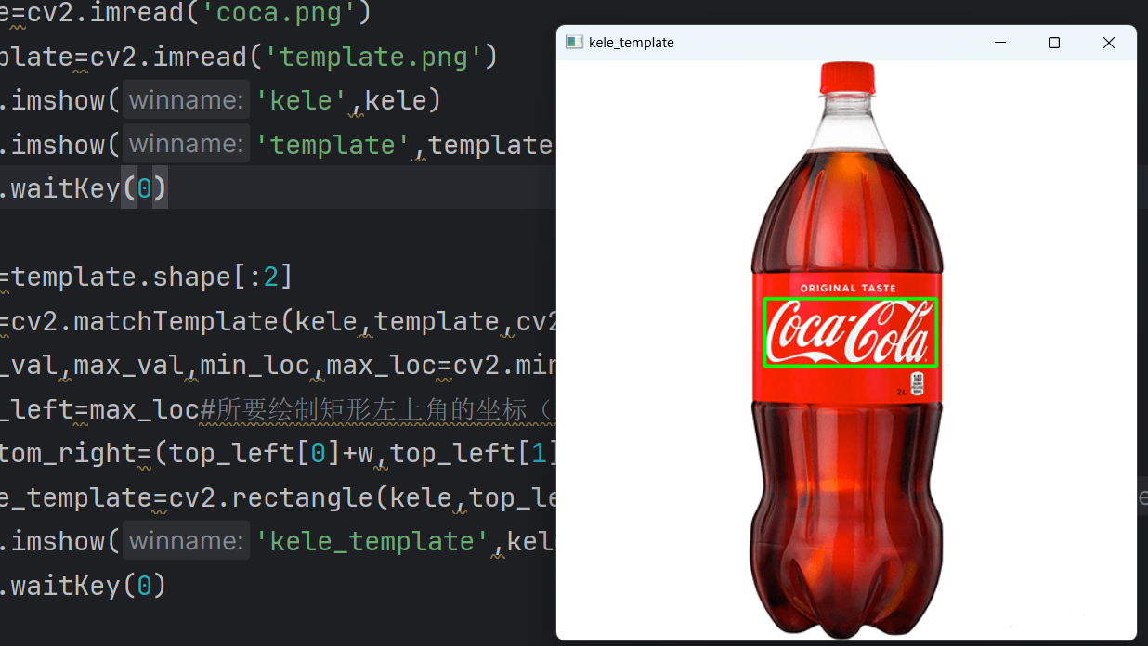The height and width of the screenshot is (646, 1148).
Task: Minimize the kele_template window
Action: point(999,43)
